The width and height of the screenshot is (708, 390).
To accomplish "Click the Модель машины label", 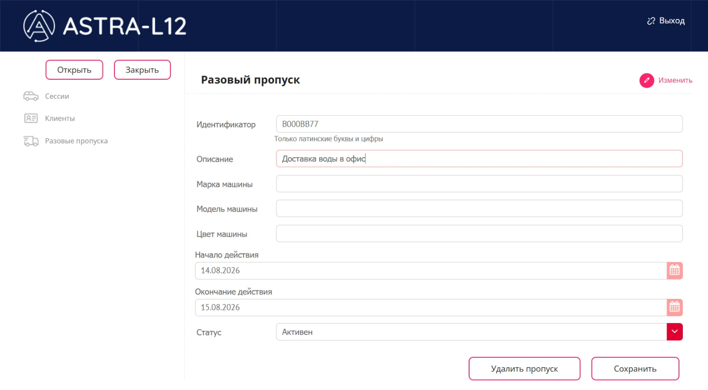I will coord(227,209).
